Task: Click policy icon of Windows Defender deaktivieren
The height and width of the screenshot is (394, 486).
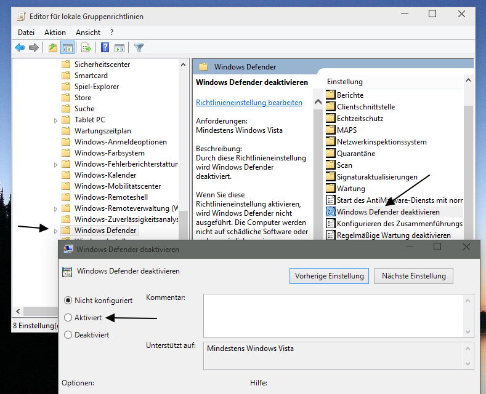Action: (x=330, y=211)
